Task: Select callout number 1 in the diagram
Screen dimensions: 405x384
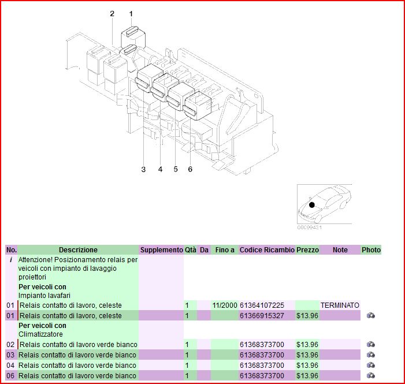Action: pyautogui.click(x=131, y=13)
